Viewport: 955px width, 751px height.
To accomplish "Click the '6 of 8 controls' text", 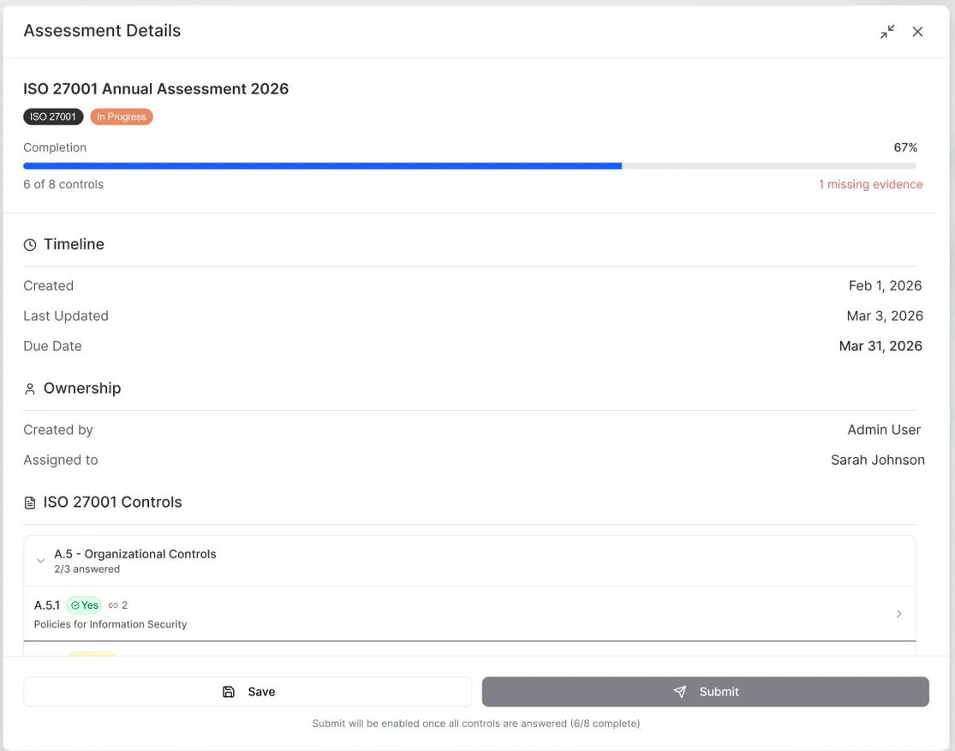I will (x=63, y=185).
